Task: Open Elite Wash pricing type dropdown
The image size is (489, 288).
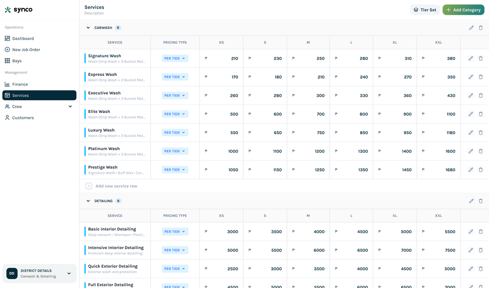Action: tap(175, 114)
